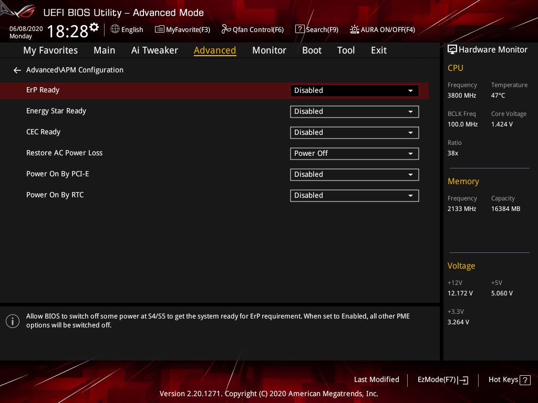The width and height of the screenshot is (538, 403).
Task: Select the ErP Ready row label
Action: coord(43,90)
